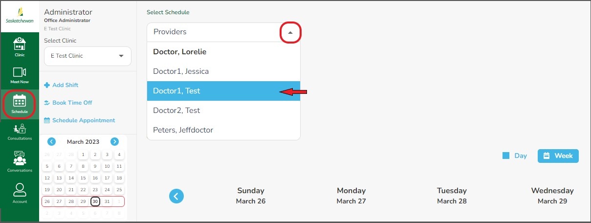Open the Schedule calendar icon
The image size is (591, 223).
click(20, 104)
